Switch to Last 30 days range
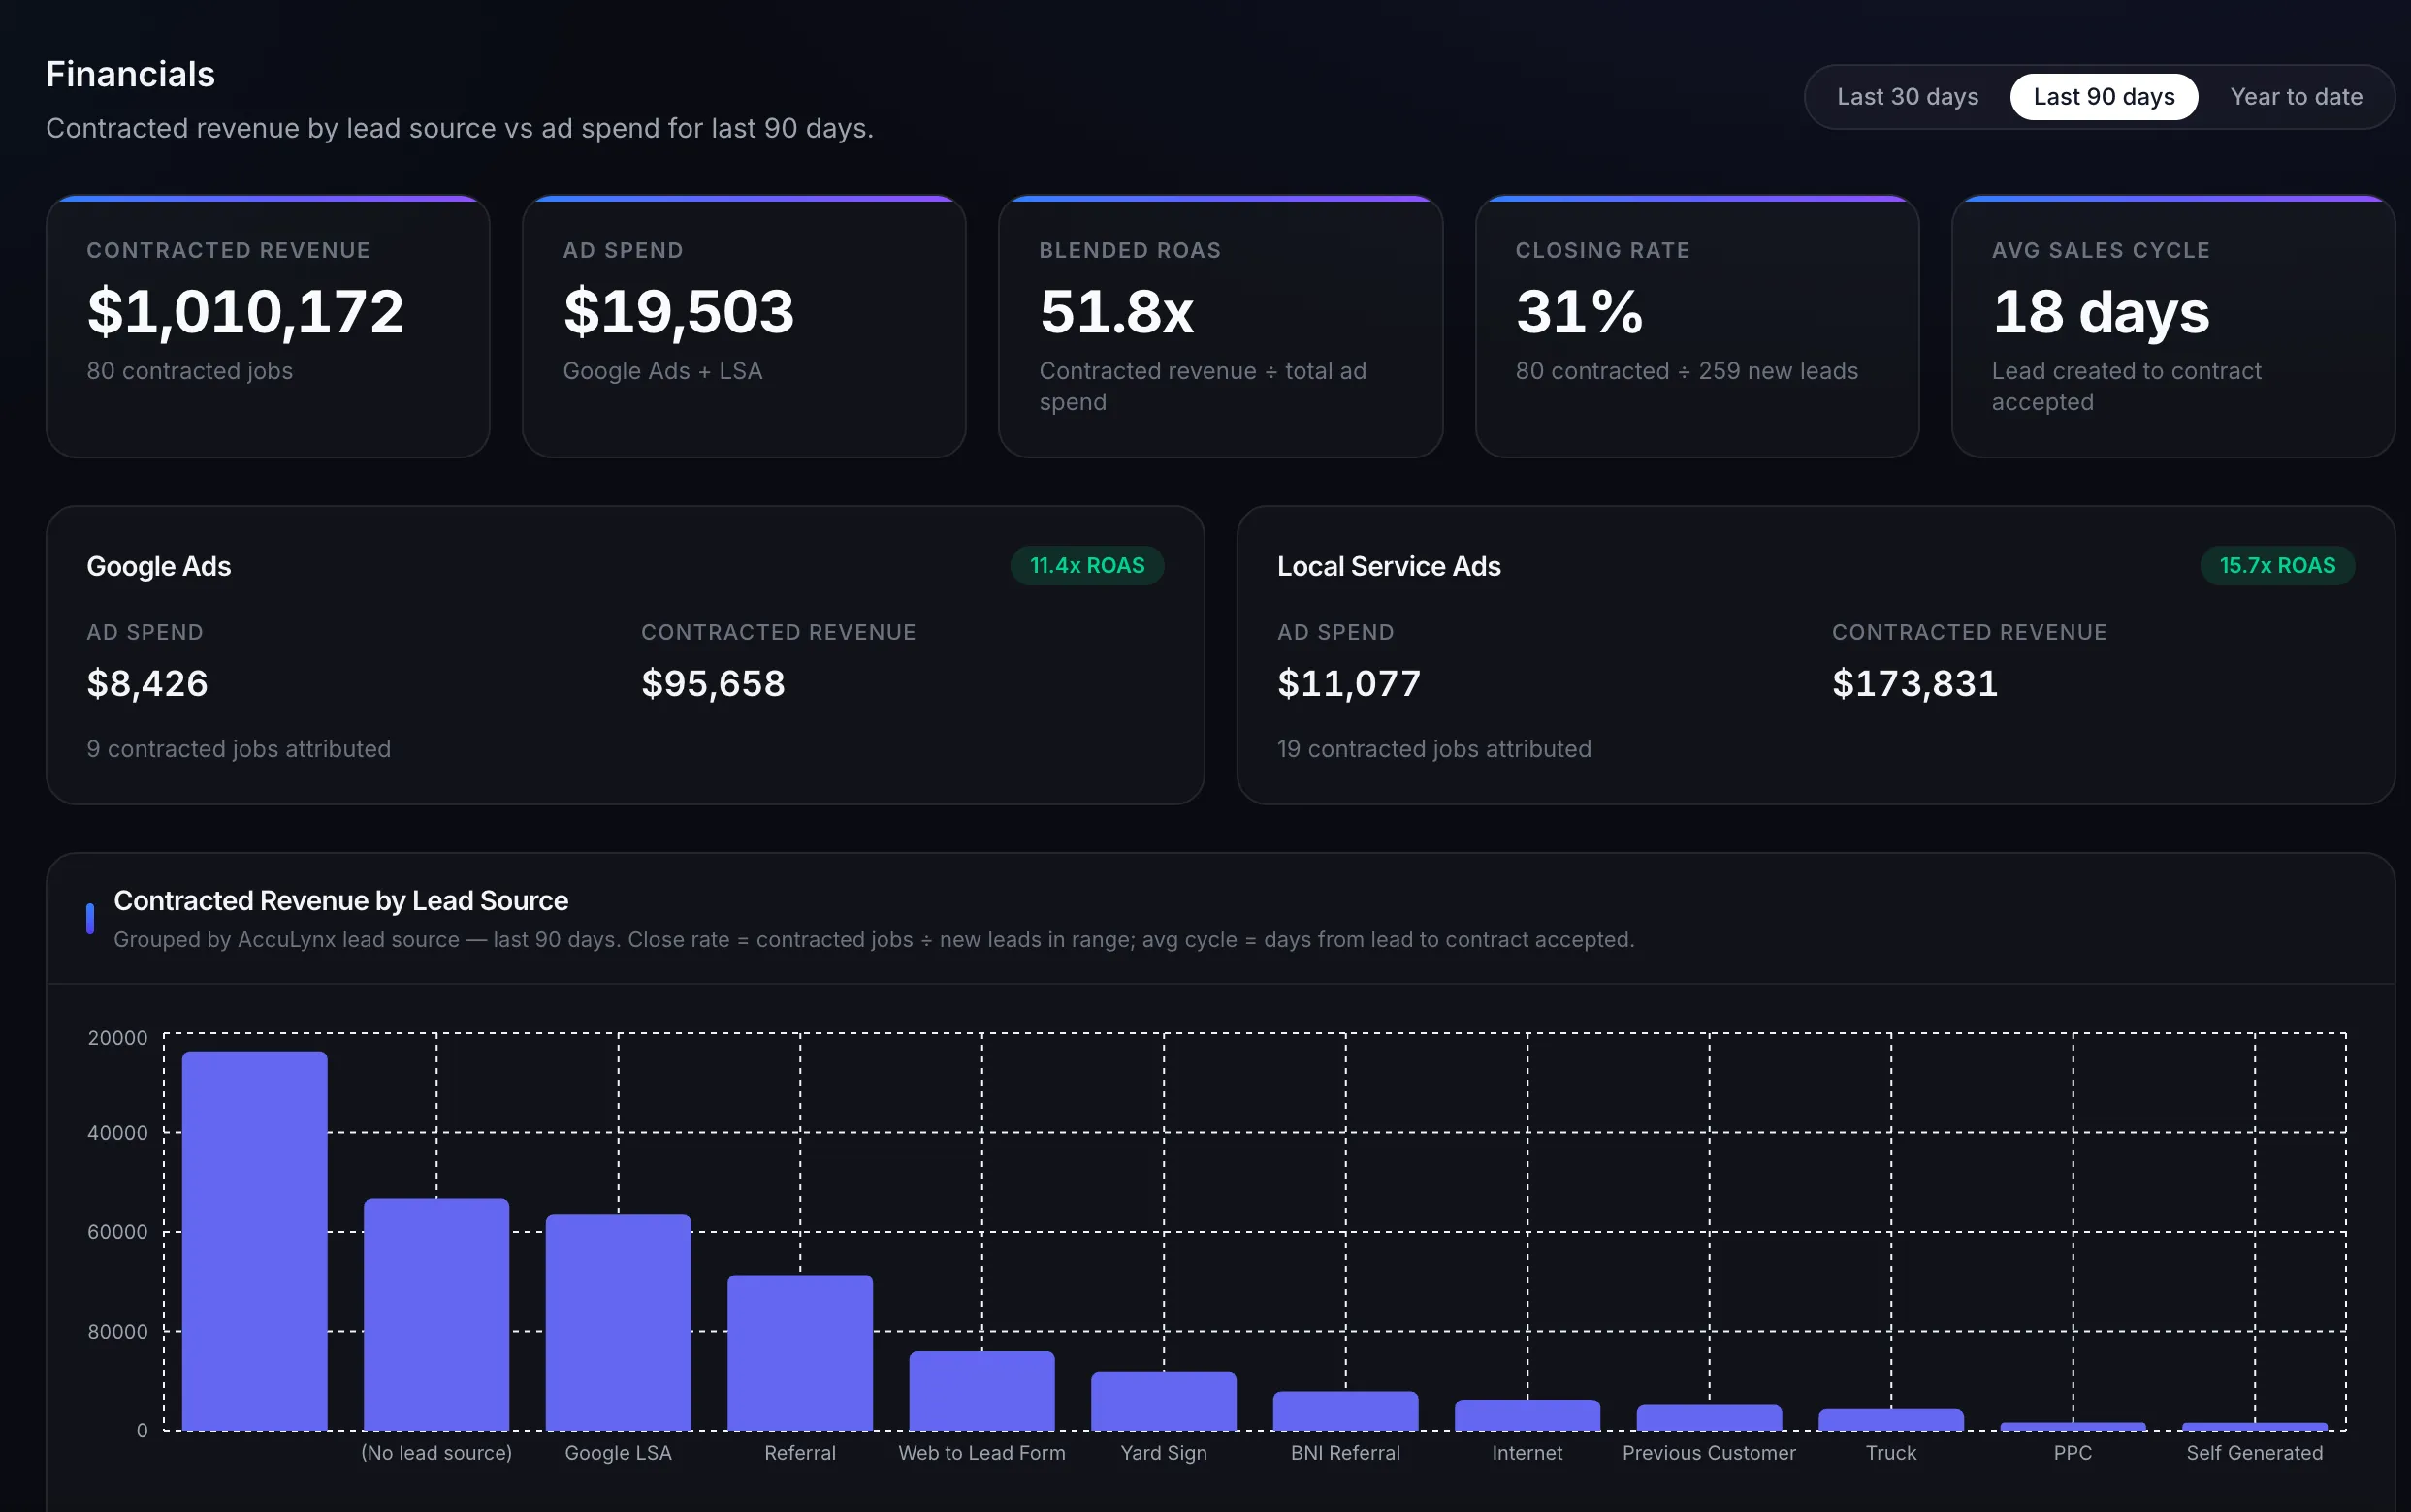The image size is (2411, 1512). click(1907, 97)
